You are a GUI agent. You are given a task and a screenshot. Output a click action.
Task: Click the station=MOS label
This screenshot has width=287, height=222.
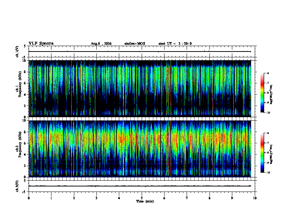(x=135, y=44)
